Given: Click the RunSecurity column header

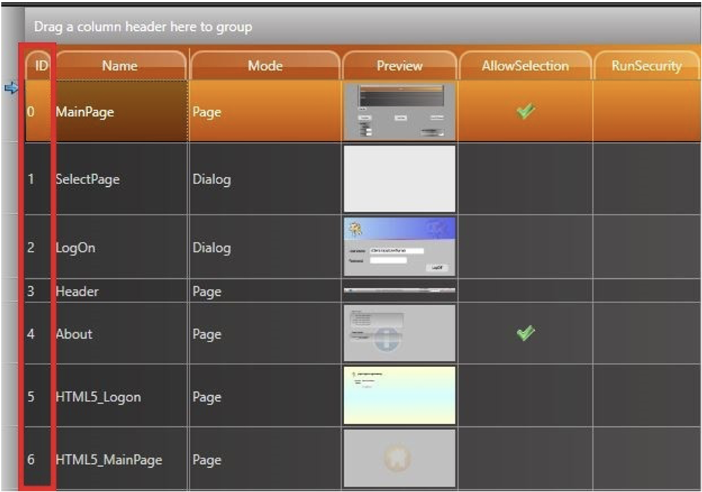Looking at the screenshot, I should tap(647, 66).
